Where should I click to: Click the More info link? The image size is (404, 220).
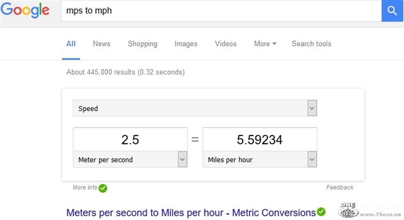[x=85, y=188]
